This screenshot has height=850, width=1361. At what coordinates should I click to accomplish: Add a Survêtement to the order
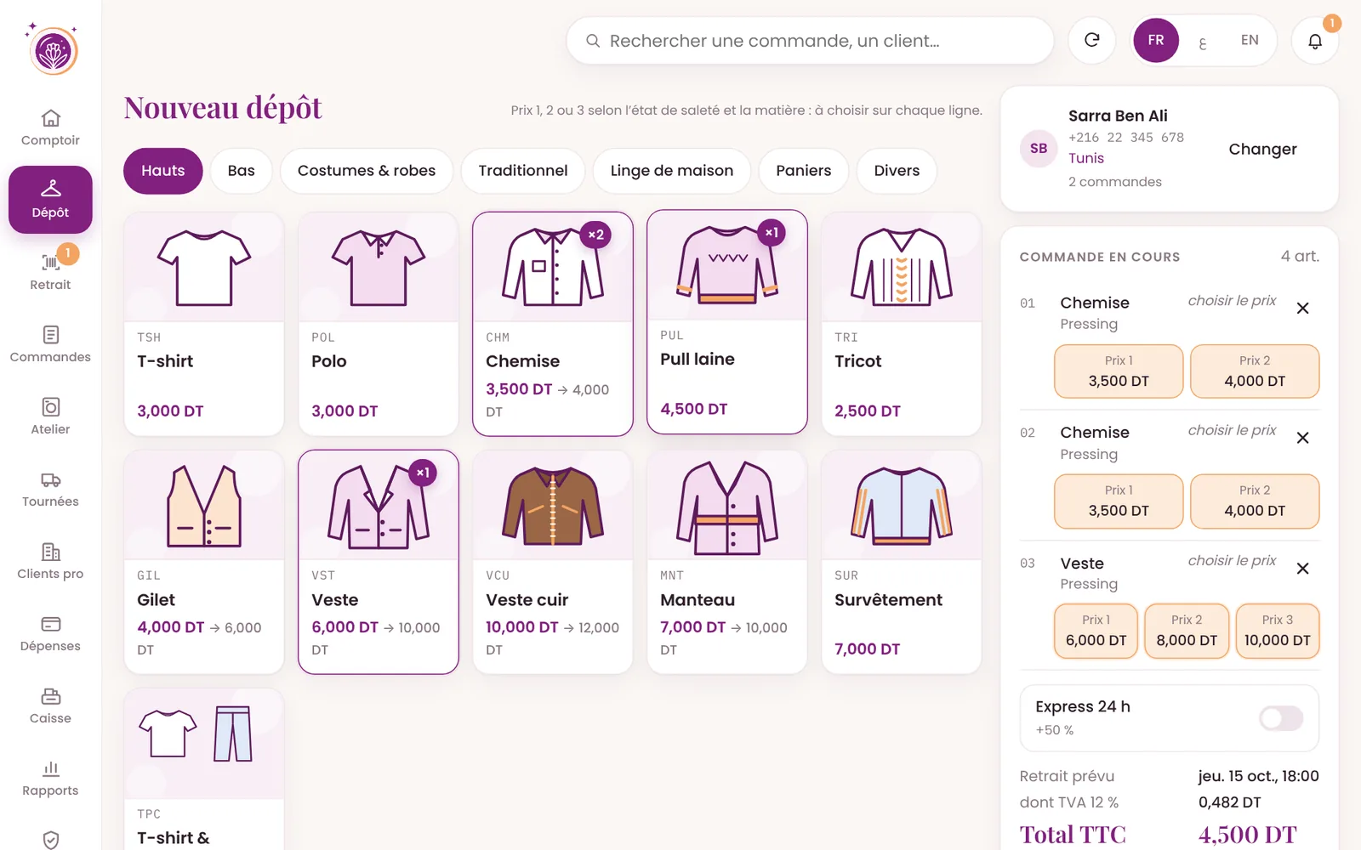[902, 562]
